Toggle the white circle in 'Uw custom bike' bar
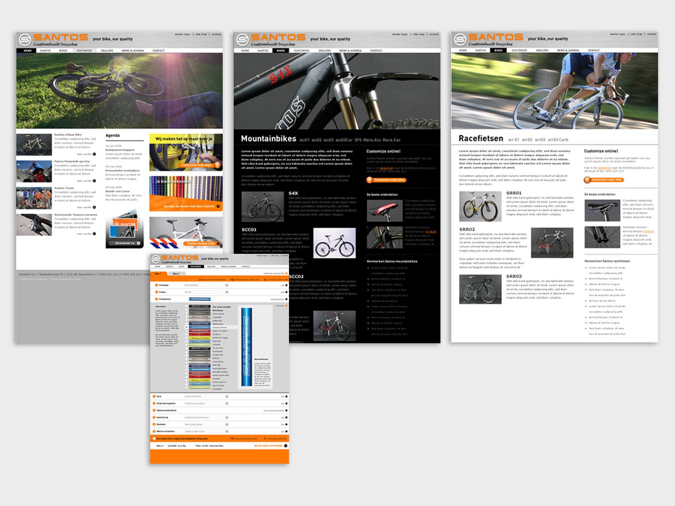Screen dimensions: 675x506 pyautogui.click(x=154, y=439)
